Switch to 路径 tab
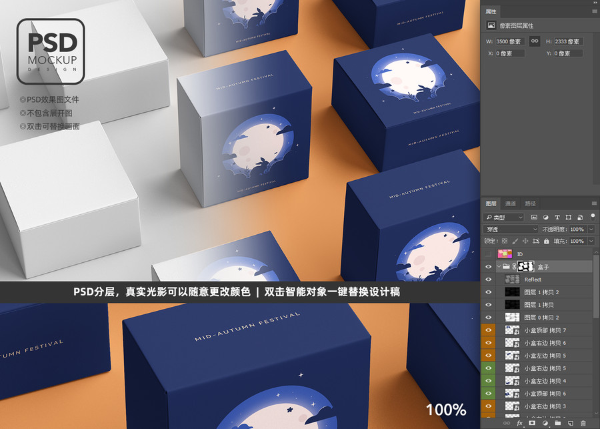This screenshot has width=600, height=429. click(x=530, y=203)
